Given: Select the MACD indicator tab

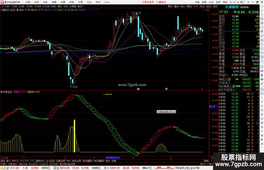Looking at the screenshot, I should (15, 161).
